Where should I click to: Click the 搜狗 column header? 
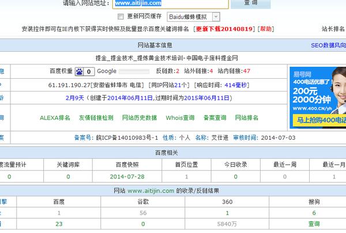[x=314, y=202]
